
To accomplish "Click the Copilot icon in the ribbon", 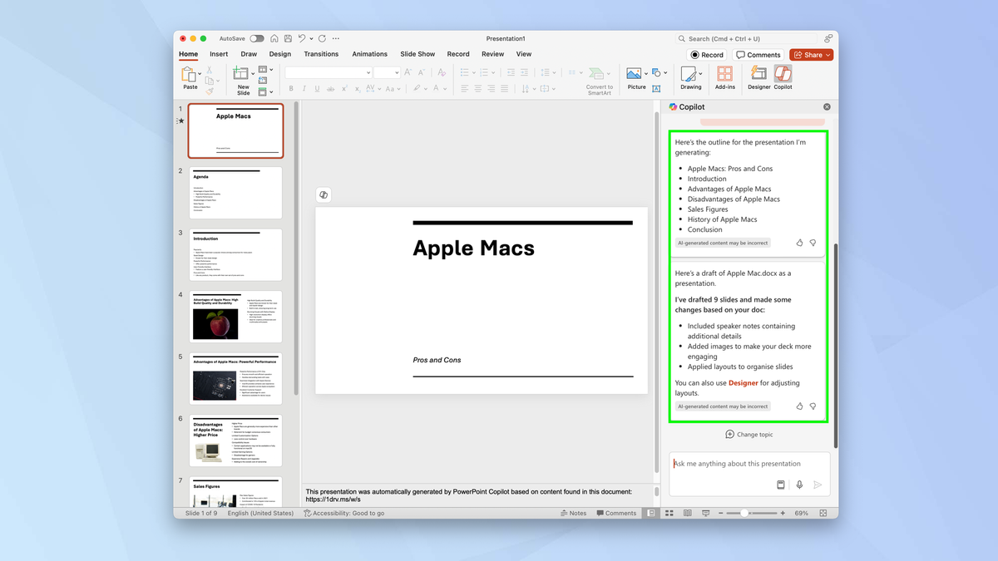I will 783,77.
